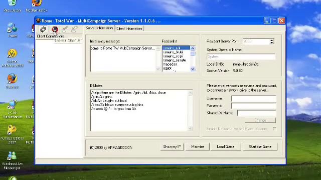Open the Norton AntiVirus 2005 desktop icon
321x180 pixels.
click(12, 58)
